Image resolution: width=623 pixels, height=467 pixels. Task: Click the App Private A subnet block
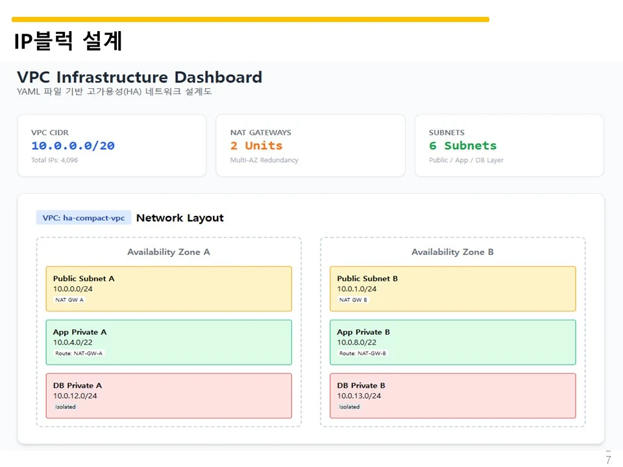[169, 342]
